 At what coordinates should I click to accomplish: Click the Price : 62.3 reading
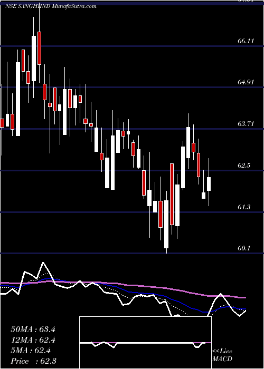point(33,361)
